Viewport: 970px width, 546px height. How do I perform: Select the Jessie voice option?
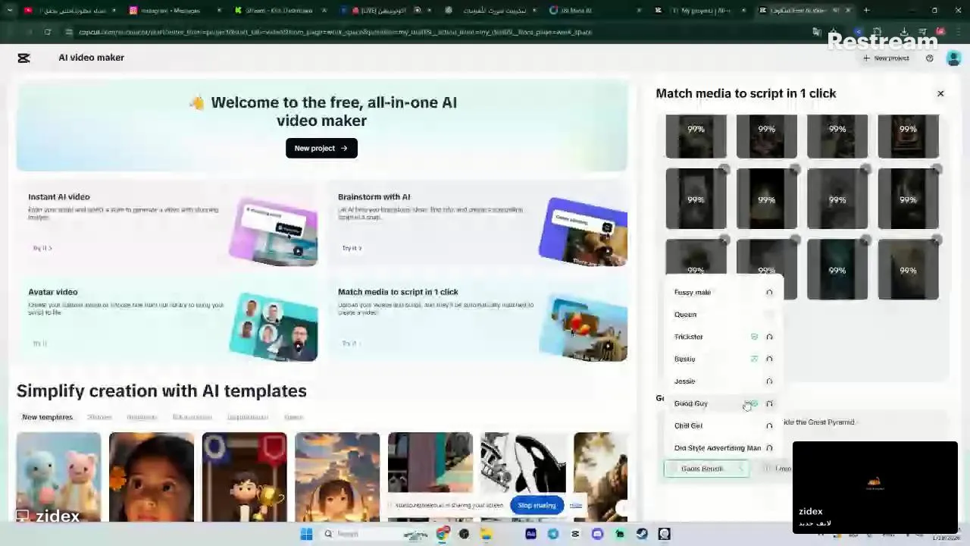click(x=723, y=381)
